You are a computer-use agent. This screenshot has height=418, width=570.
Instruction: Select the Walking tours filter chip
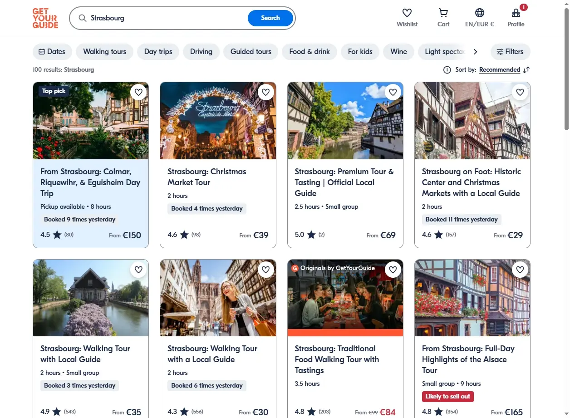click(105, 52)
